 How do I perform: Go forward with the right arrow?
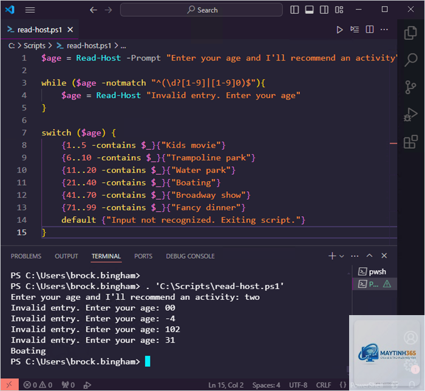tap(109, 10)
